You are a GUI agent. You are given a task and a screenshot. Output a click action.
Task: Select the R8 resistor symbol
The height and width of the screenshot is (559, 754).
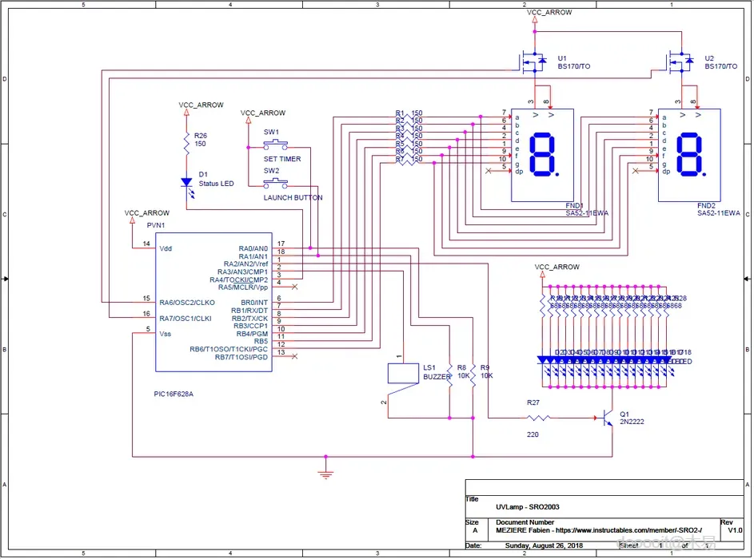click(x=449, y=375)
